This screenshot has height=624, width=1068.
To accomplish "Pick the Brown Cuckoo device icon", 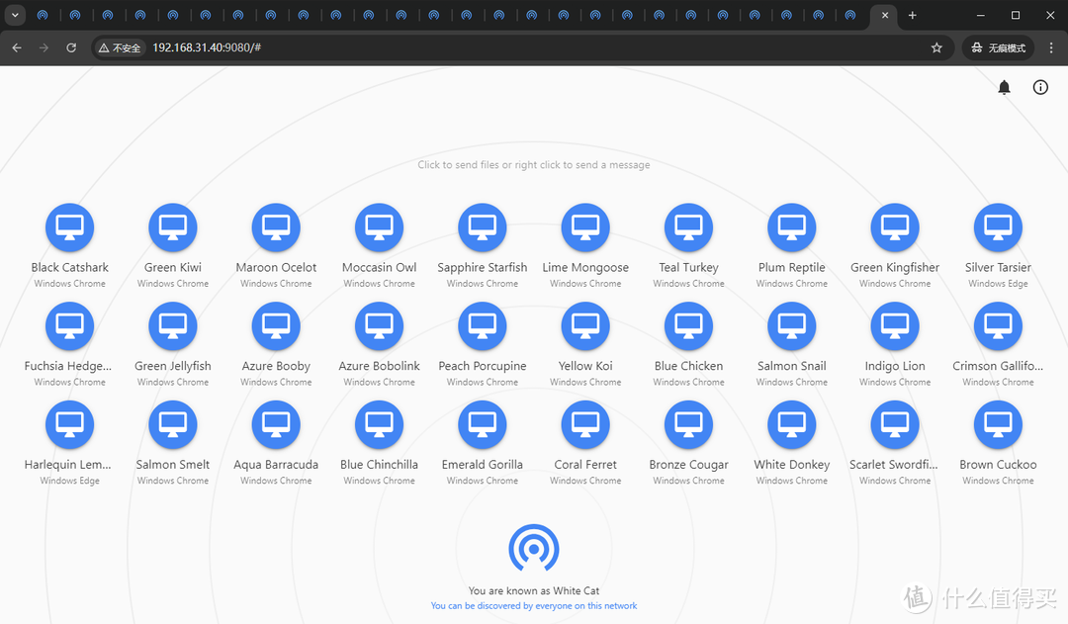I will (x=998, y=425).
